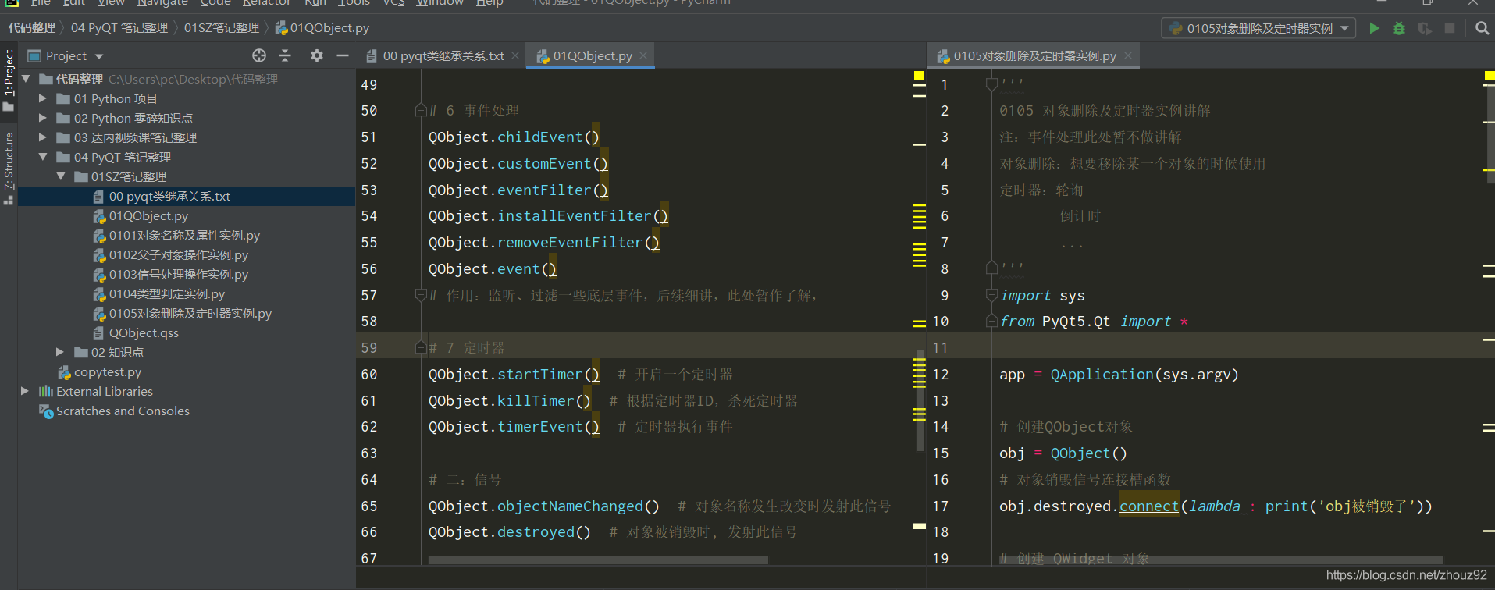Expand the 03 达内视频课笔记整理 folder
Viewport: 1495px width, 590px height.
[x=43, y=137]
